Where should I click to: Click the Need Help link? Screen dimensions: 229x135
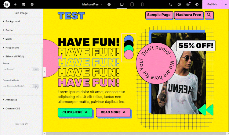(x=19, y=124)
